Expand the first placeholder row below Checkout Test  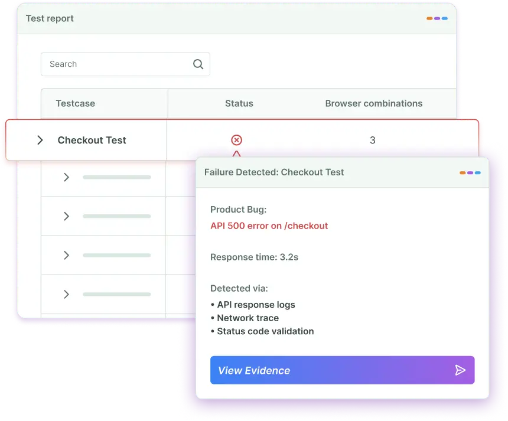coord(66,177)
